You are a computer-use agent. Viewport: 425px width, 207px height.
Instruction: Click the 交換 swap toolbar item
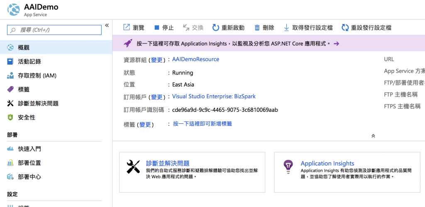[x=193, y=28]
